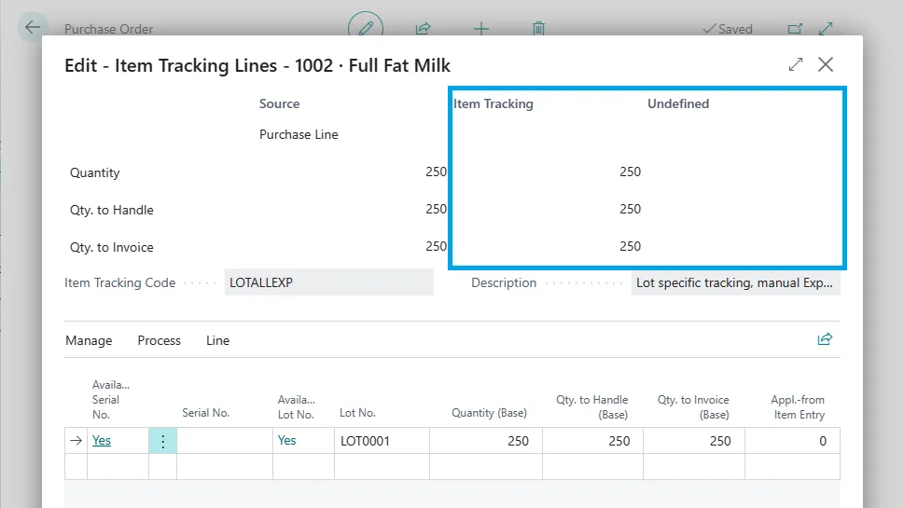
Task: Click the Availa... Serial No. column header
Action: [111, 400]
